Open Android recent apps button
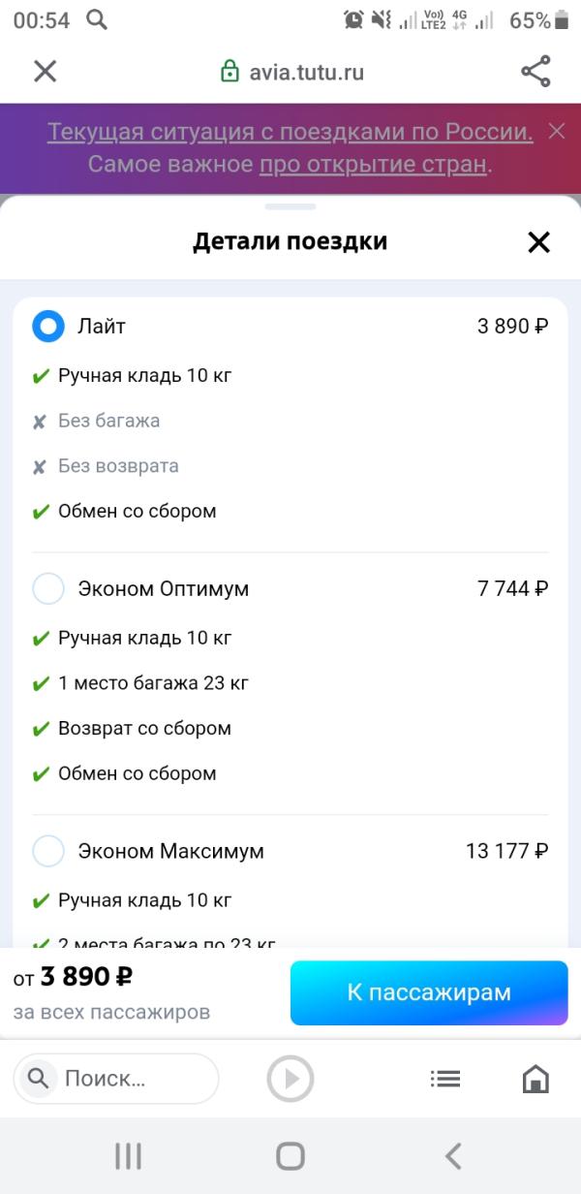 click(x=128, y=1155)
